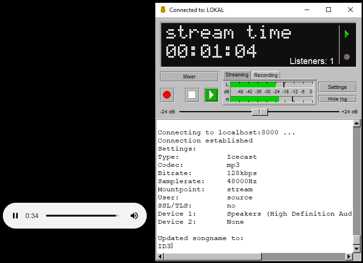This screenshot has height=263, width=363.
Task: Open the Settings window
Action: tap(337, 87)
